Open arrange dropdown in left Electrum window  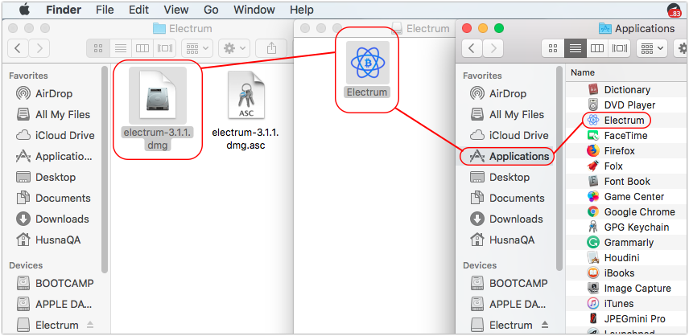click(x=197, y=47)
